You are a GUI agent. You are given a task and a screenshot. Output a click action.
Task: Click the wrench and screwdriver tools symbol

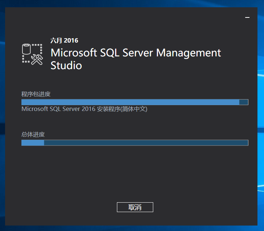coord(37,59)
